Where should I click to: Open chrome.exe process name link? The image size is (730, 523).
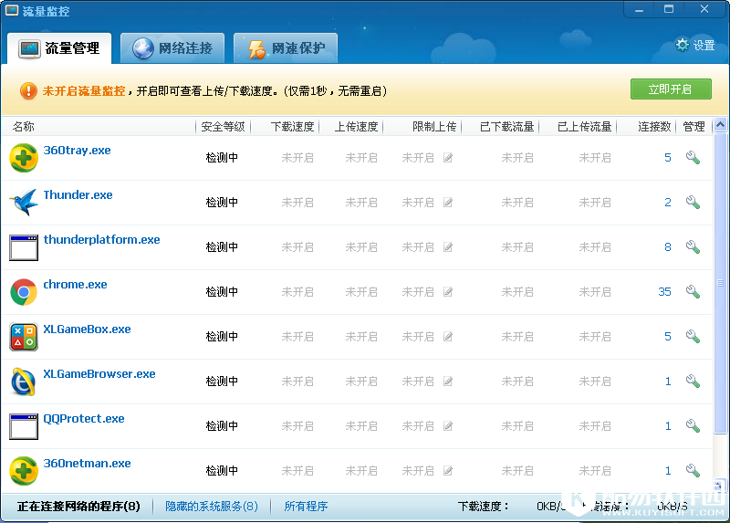point(75,285)
